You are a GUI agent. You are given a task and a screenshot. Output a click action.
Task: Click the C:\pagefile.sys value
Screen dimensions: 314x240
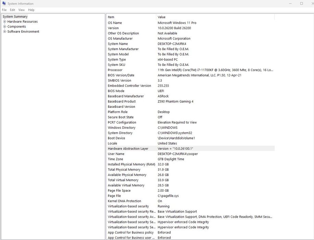pos(168,196)
